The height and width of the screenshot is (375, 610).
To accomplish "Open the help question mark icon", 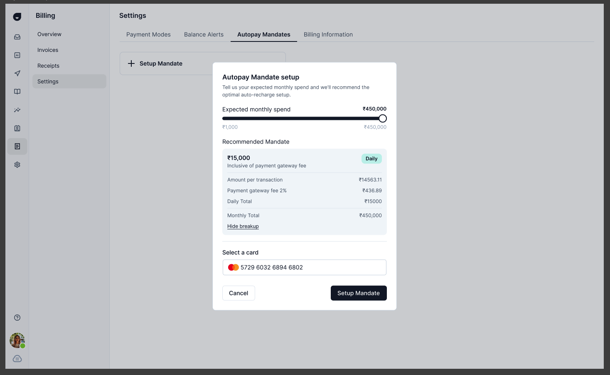I will tap(17, 318).
